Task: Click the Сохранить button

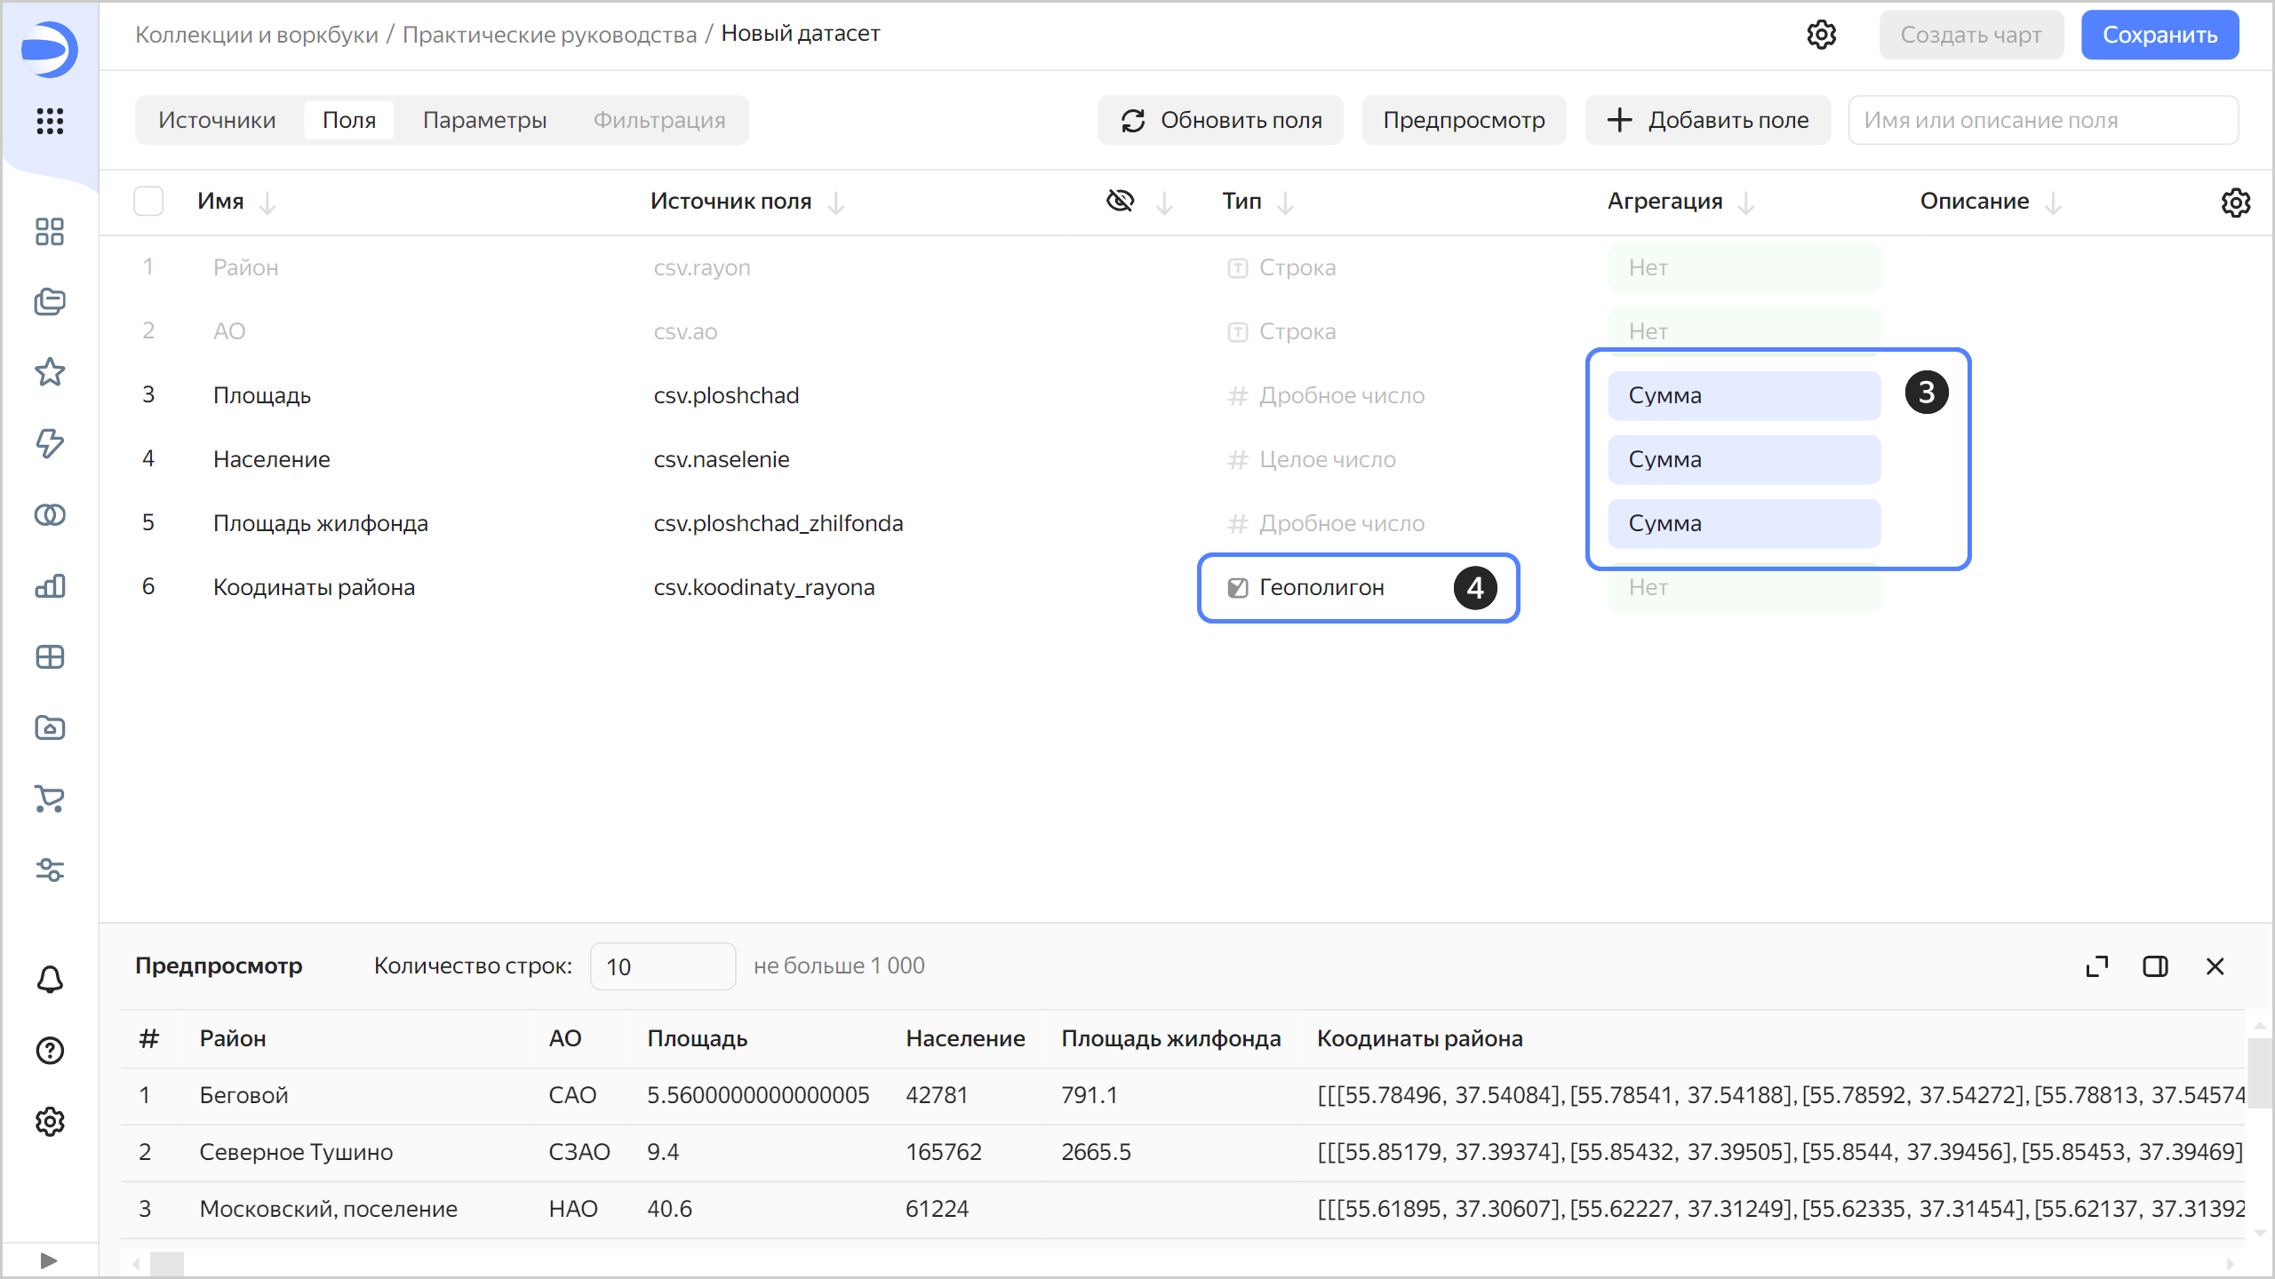Action: pyautogui.click(x=2159, y=35)
